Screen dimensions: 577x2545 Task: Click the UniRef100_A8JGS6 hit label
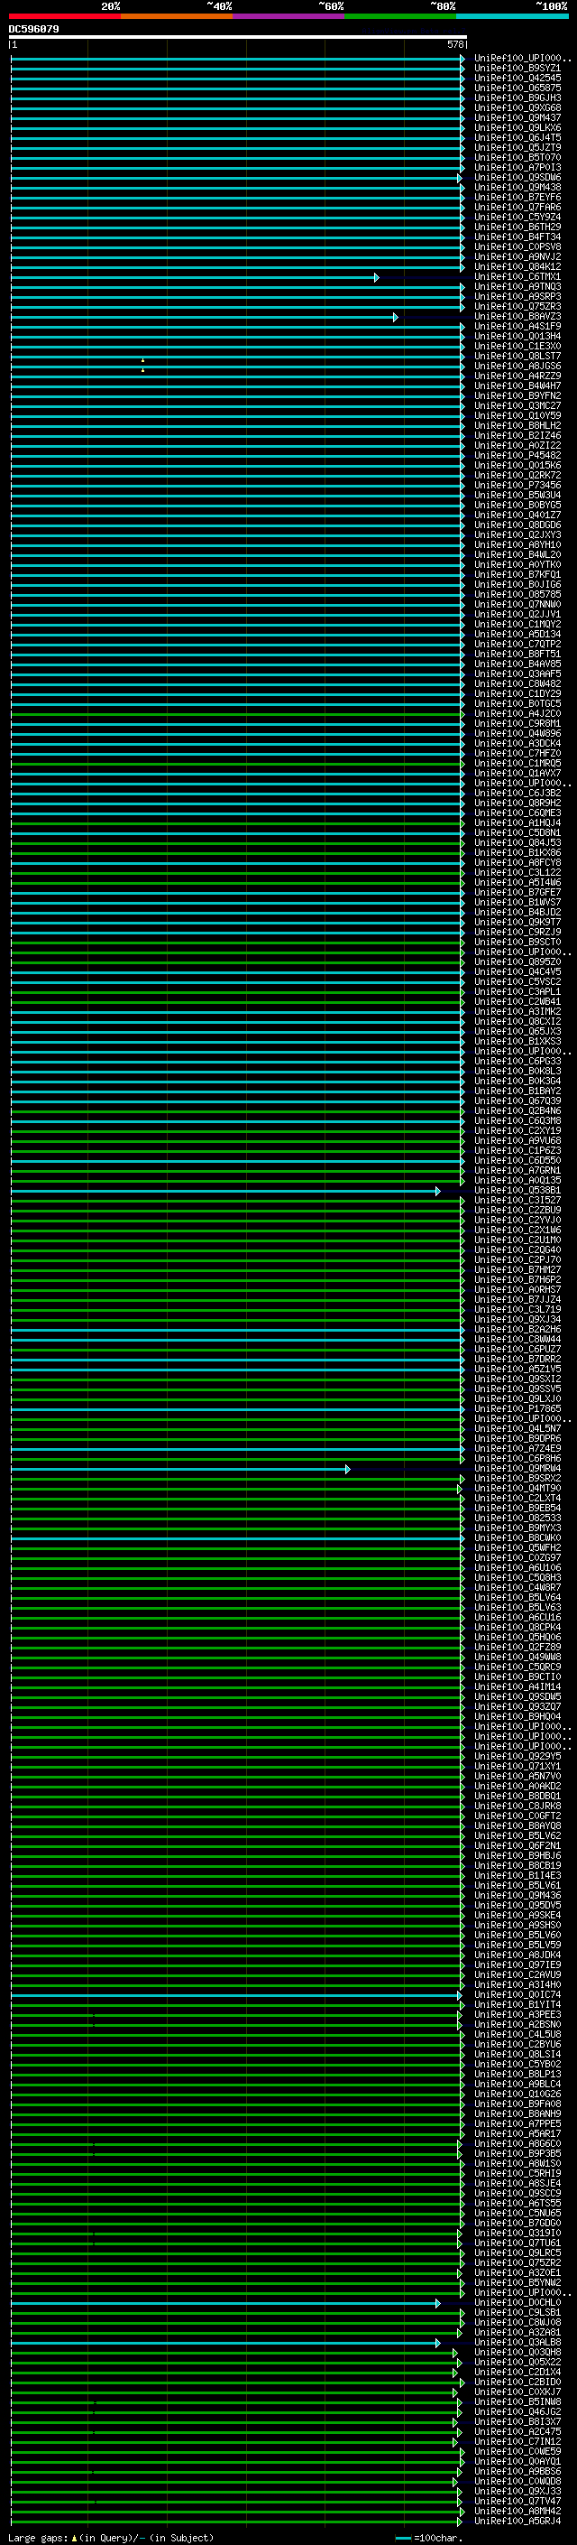pos(517,366)
